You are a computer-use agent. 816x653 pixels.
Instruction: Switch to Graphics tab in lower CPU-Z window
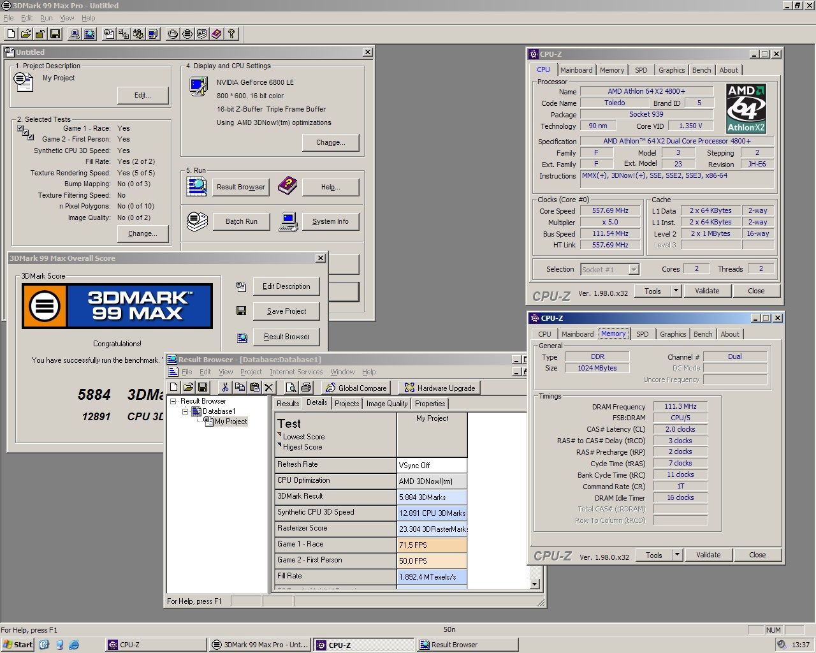click(x=673, y=334)
